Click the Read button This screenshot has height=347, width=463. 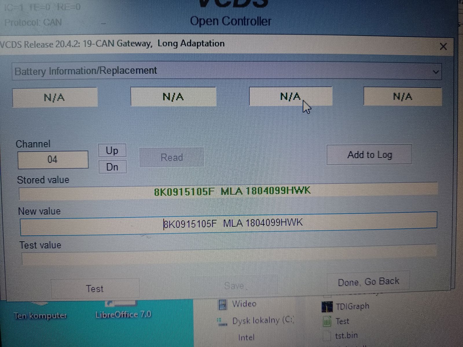[172, 158]
